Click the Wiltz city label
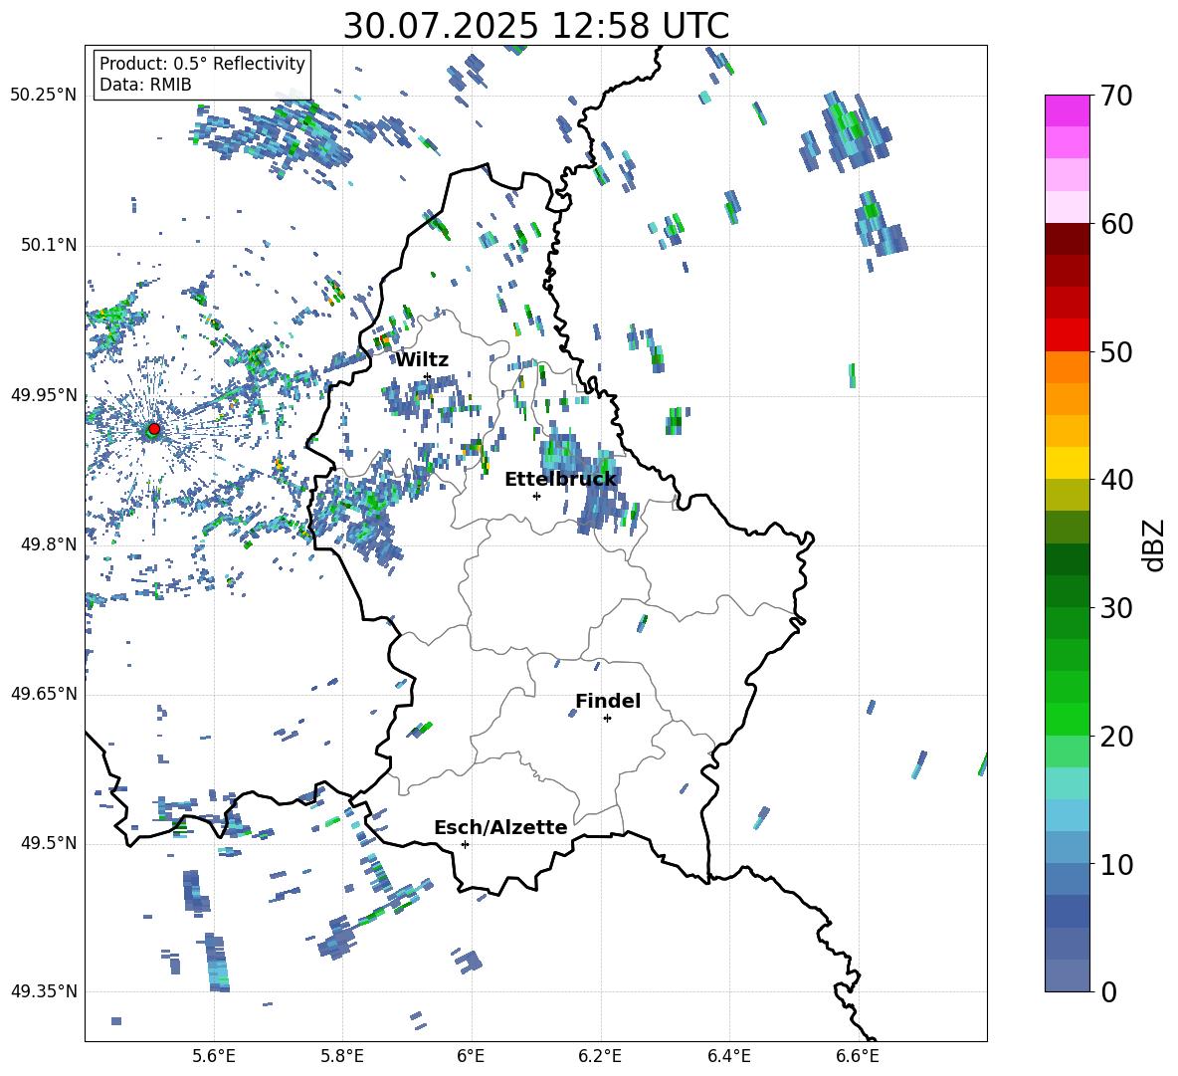1178x1076 pixels. 422,360
